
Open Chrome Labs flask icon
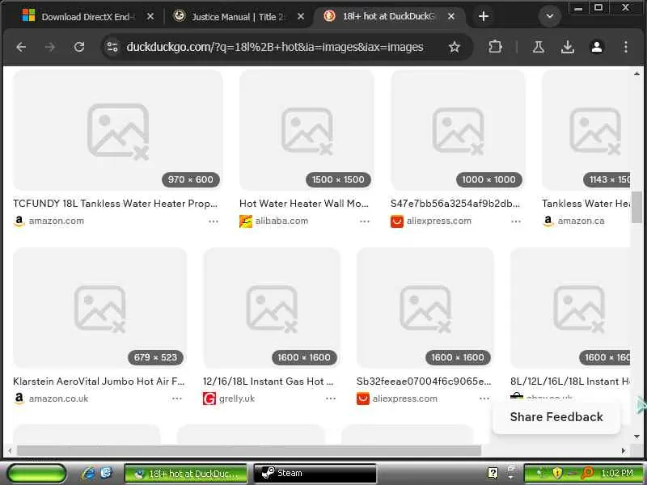pyautogui.click(x=538, y=47)
